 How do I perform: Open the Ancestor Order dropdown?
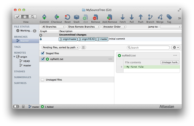pyautogui.click(x=114, y=27)
